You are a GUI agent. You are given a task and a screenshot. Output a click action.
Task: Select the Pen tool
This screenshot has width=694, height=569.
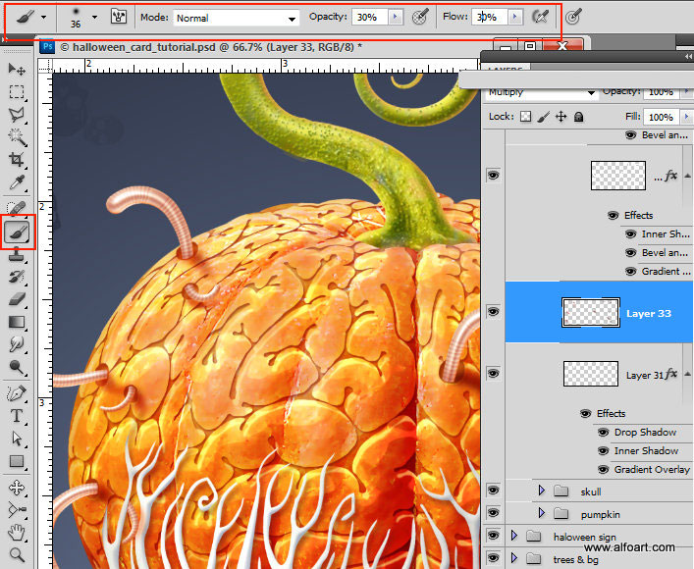(x=17, y=392)
